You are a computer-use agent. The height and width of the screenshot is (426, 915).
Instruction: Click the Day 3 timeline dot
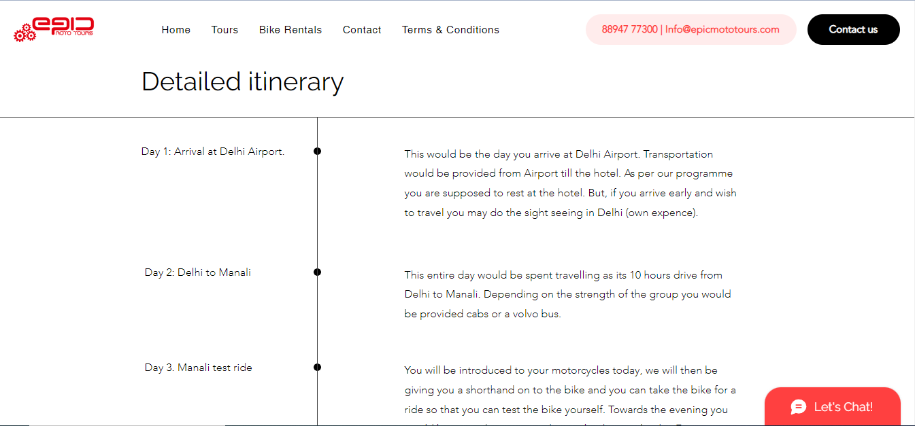pyautogui.click(x=318, y=367)
